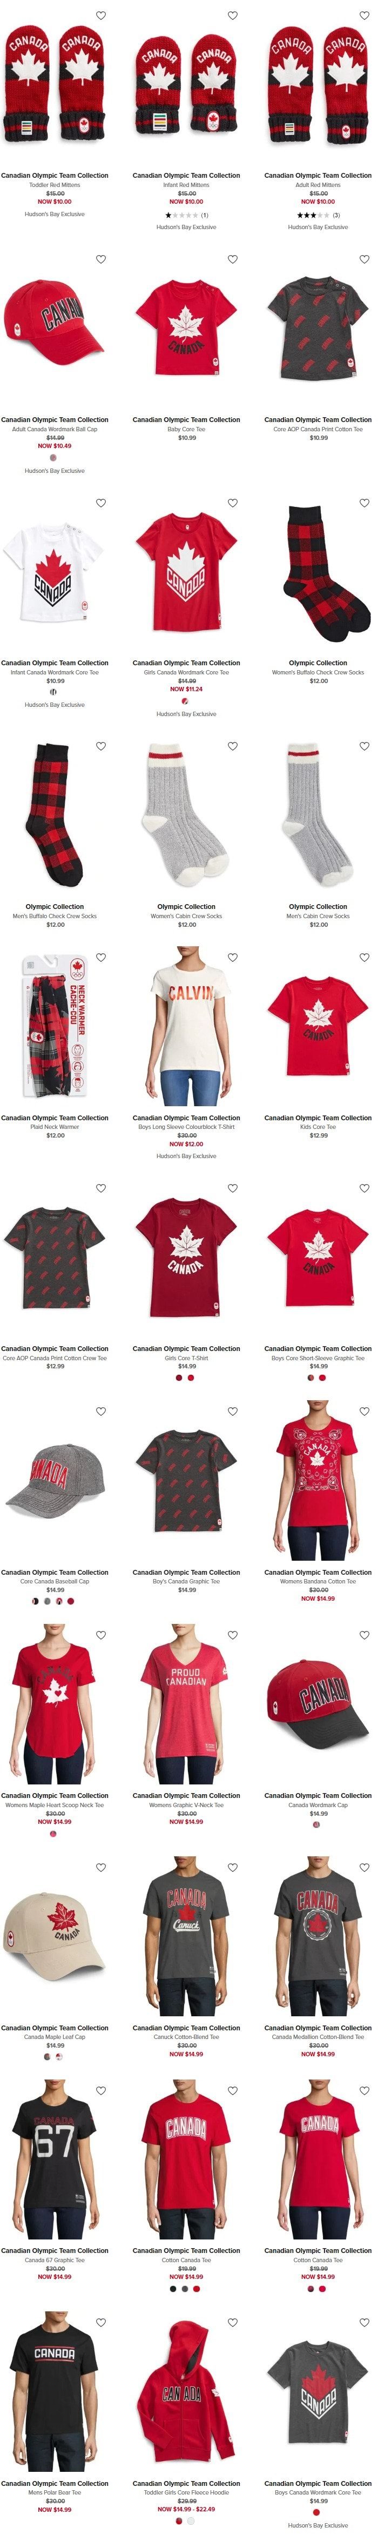Select red swatch under Girls Core T-Shirt
The width and height of the screenshot is (378, 2534).
tap(191, 1377)
